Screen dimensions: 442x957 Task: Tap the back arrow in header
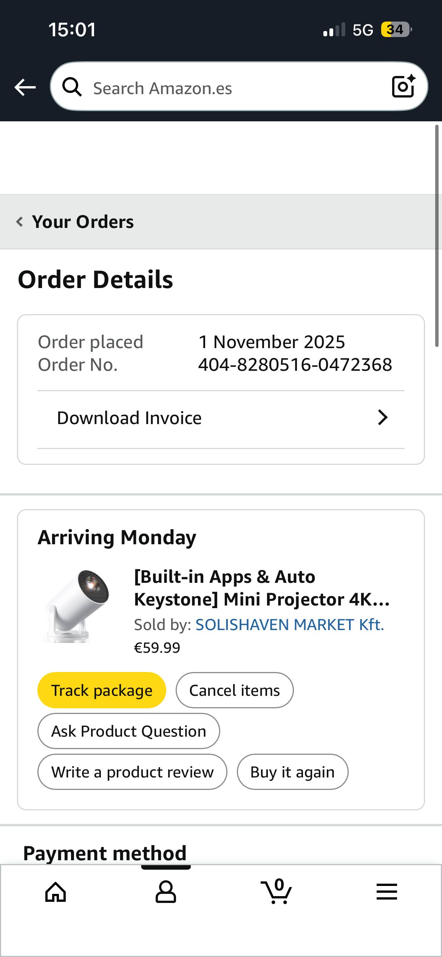coord(25,87)
